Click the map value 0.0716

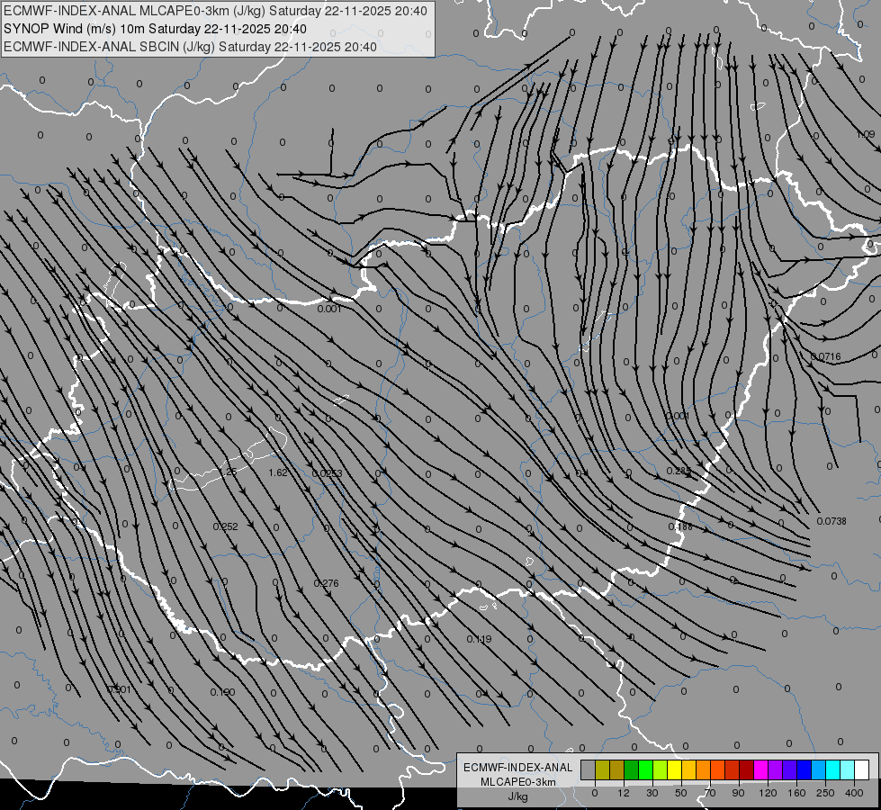(x=826, y=356)
